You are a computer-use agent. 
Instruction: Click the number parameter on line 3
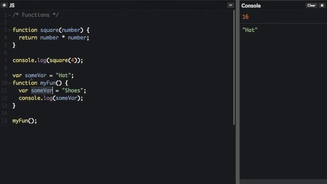(71, 30)
